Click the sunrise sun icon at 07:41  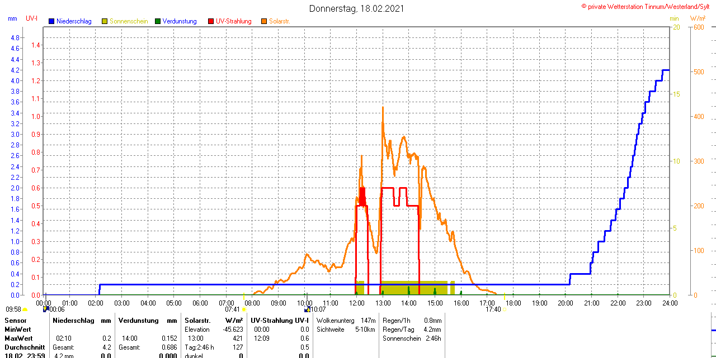tap(244, 309)
